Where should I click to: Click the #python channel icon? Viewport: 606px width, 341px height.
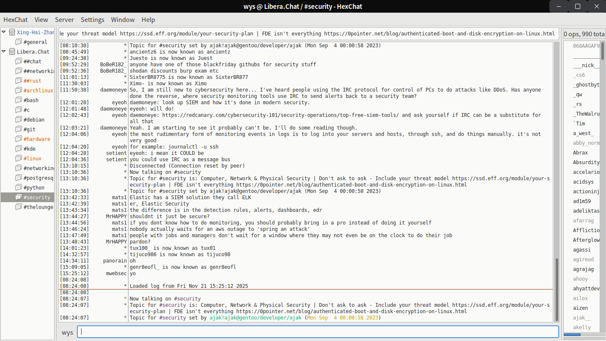(18, 187)
